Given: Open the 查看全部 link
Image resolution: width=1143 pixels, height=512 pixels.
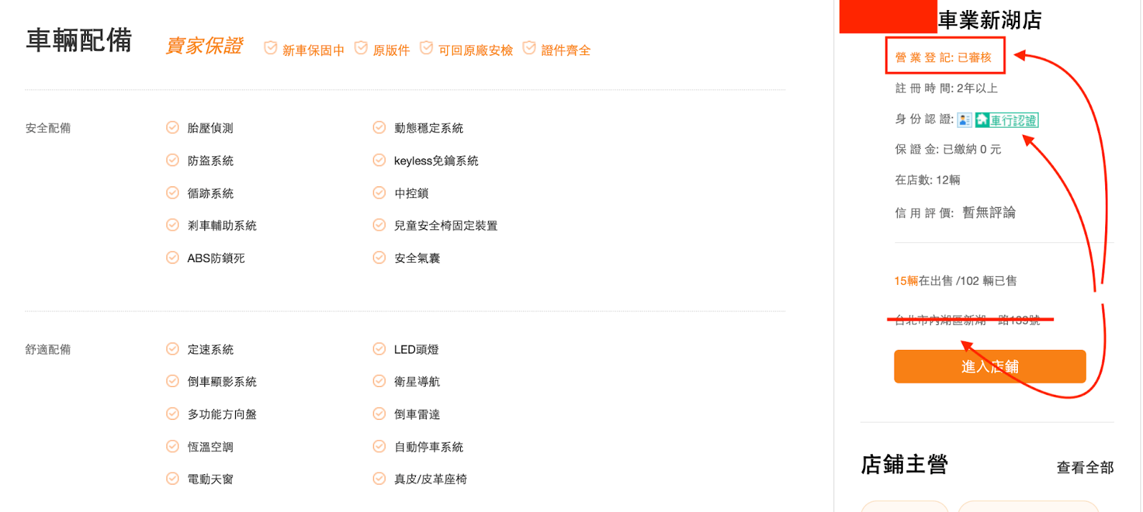Looking at the screenshot, I should (1085, 468).
